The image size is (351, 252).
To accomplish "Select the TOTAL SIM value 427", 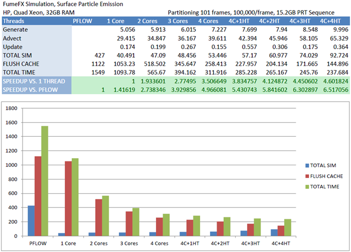I will (100, 56).
